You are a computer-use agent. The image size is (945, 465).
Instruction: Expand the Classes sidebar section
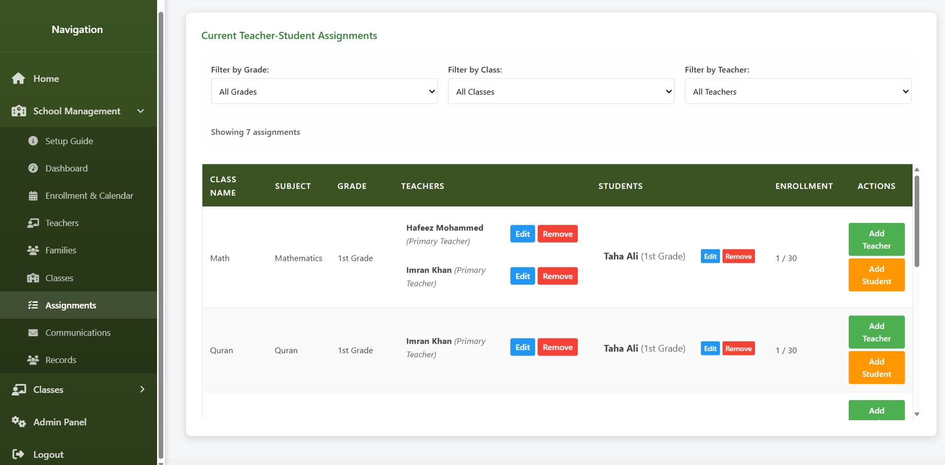[143, 389]
